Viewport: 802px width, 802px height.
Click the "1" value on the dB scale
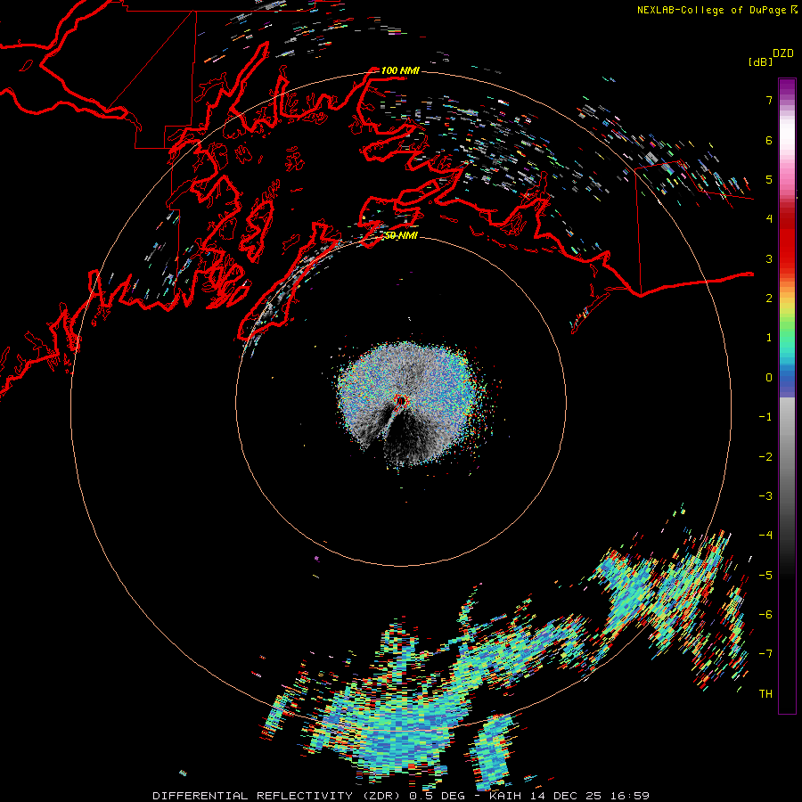(x=769, y=338)
